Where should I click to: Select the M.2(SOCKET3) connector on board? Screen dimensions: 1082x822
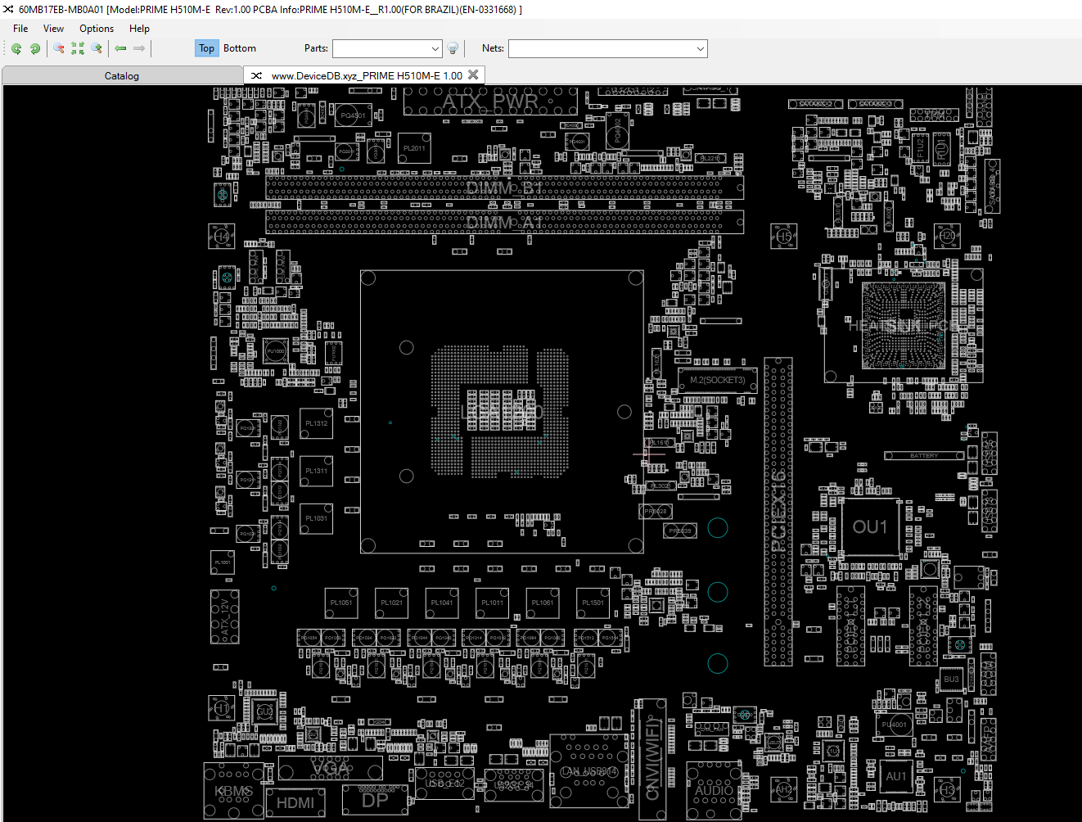pyautogui.click(x=717, y=380)
